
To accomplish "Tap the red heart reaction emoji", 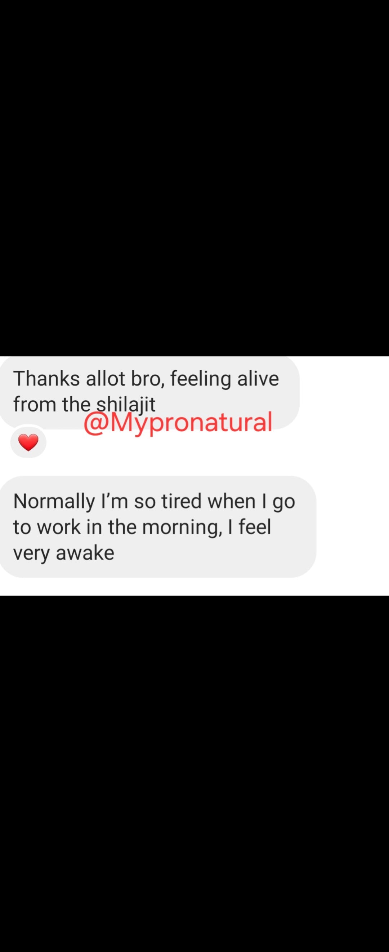I will (28, 443).
